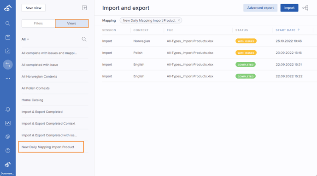
Task: Click date 22.09.2022 16:22
Action: [x=289, y=76]
